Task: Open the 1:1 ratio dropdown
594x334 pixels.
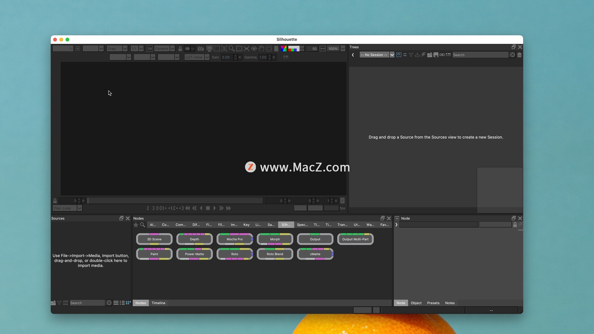Action: point(141,49)
